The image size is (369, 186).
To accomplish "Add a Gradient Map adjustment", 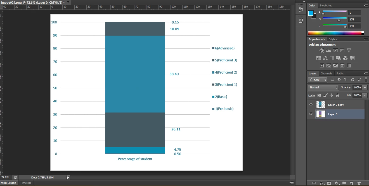I will [x=349, y=66].
